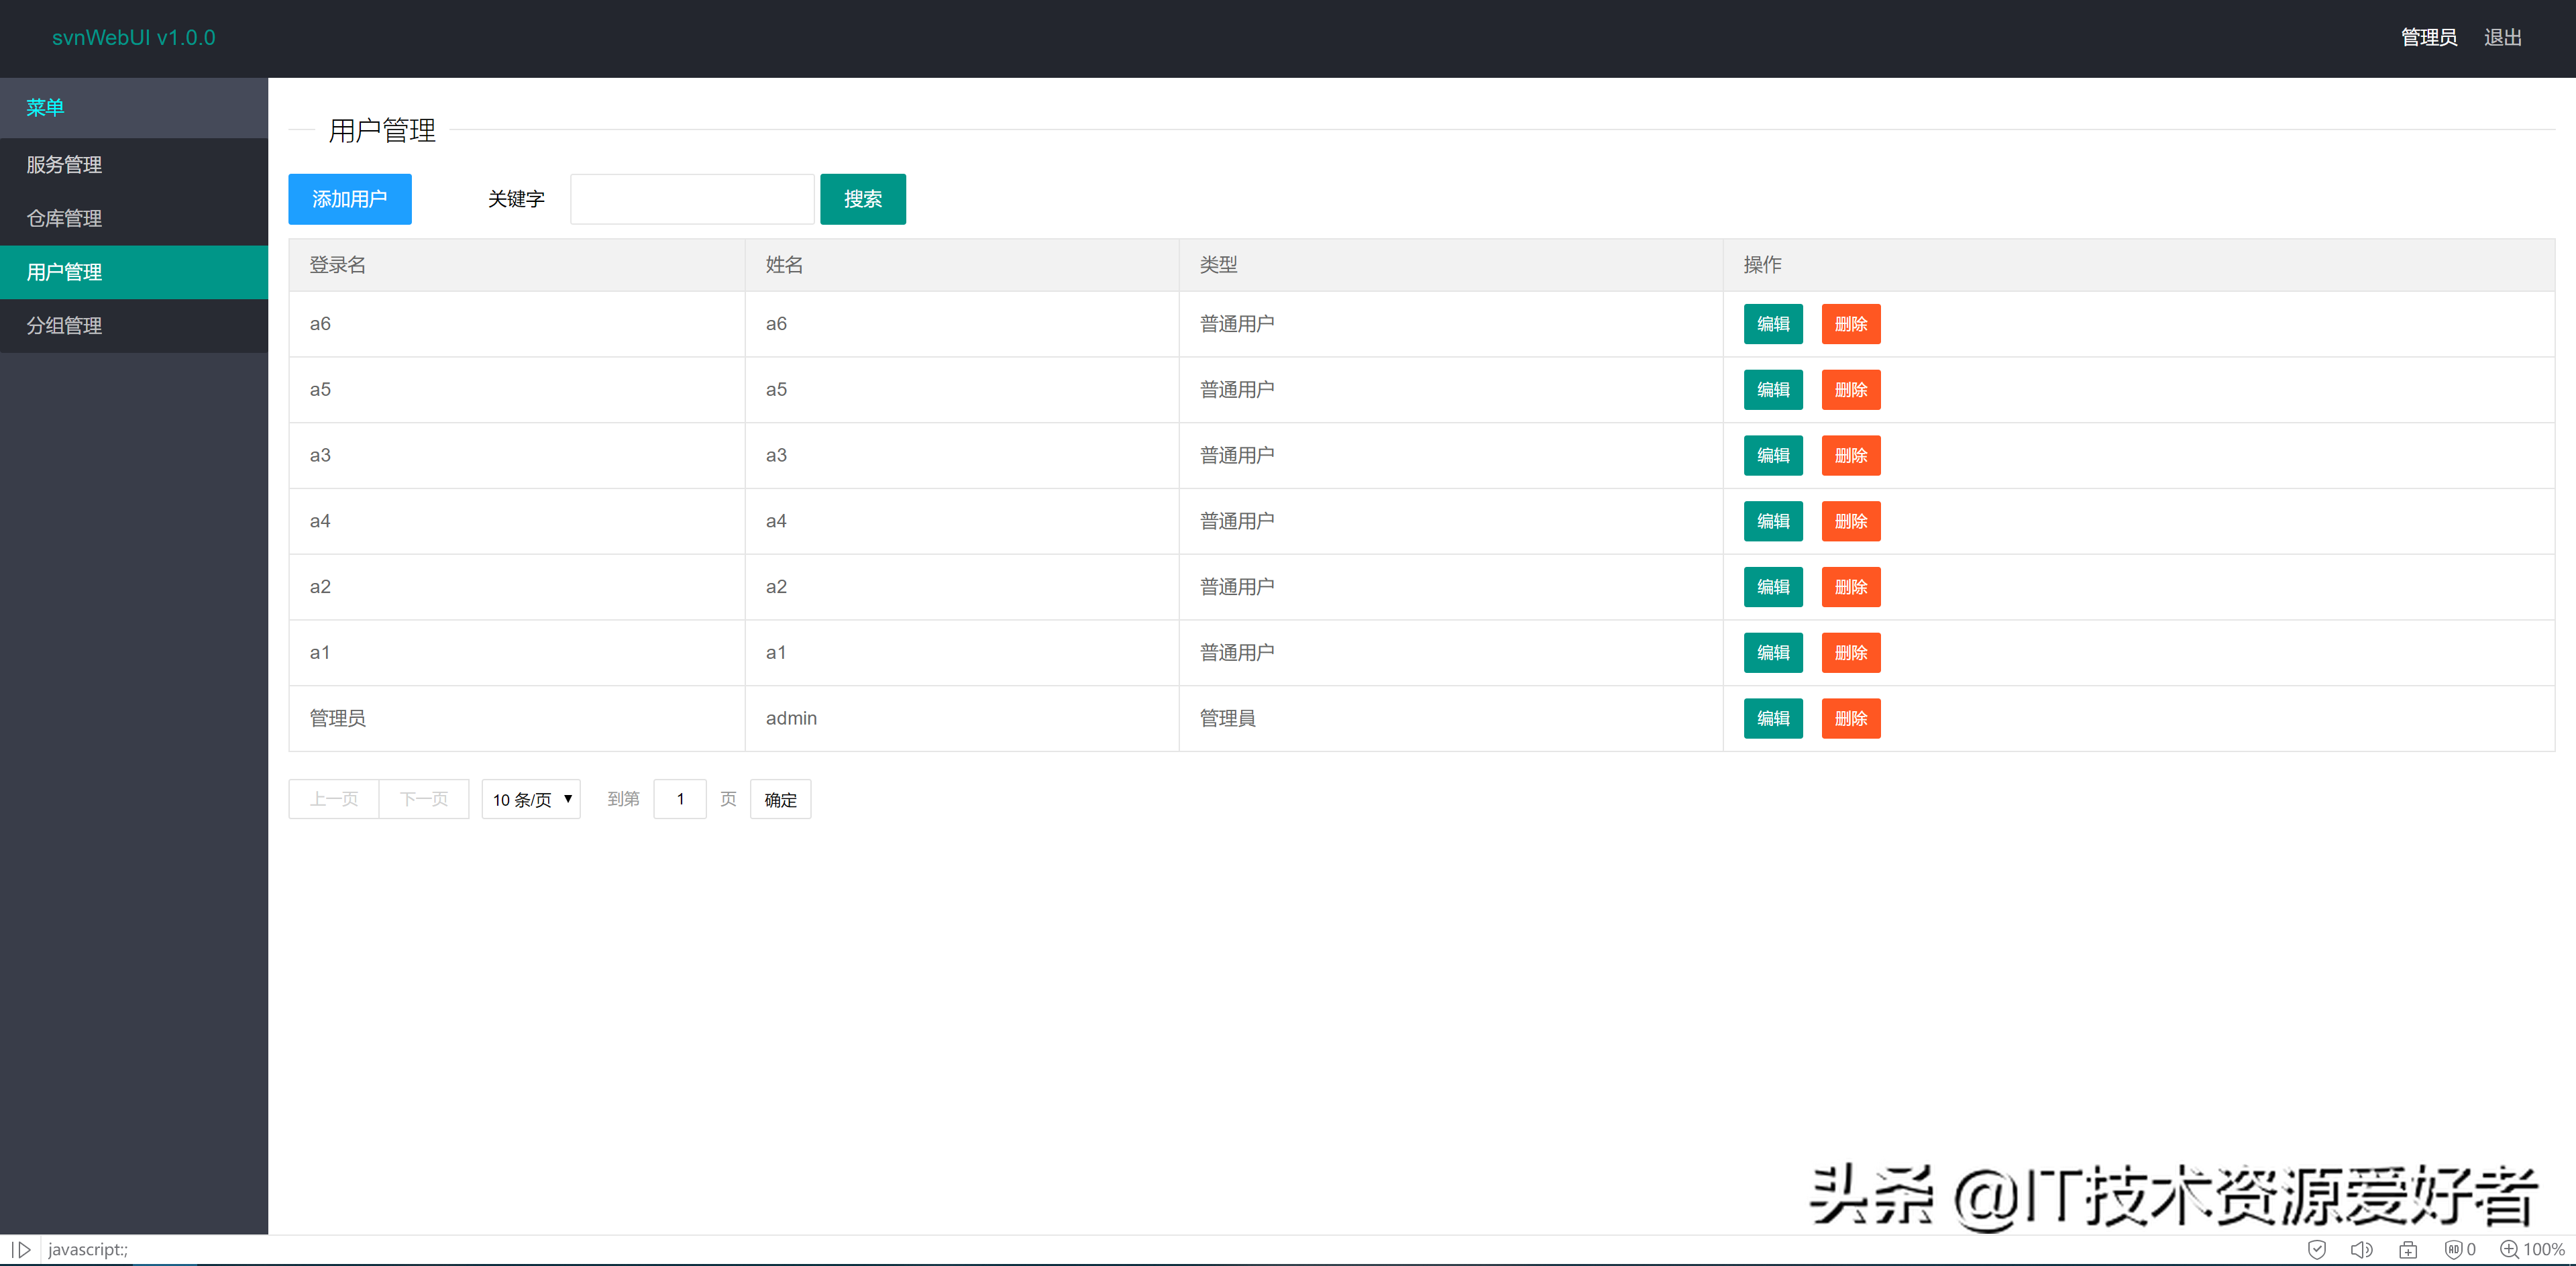Edit user a6 with the 编辑 button
2576x1266 pixels.
[x=1772, y=323]
